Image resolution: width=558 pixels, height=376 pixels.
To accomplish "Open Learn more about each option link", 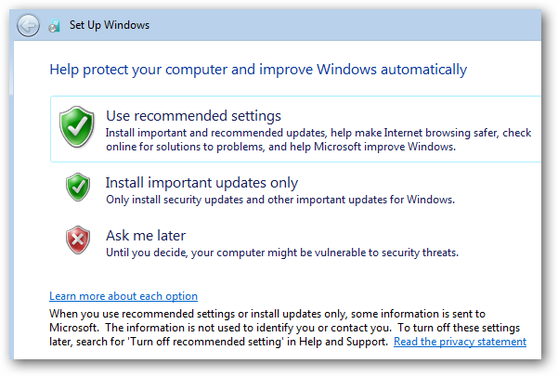I will click(123, 296).
